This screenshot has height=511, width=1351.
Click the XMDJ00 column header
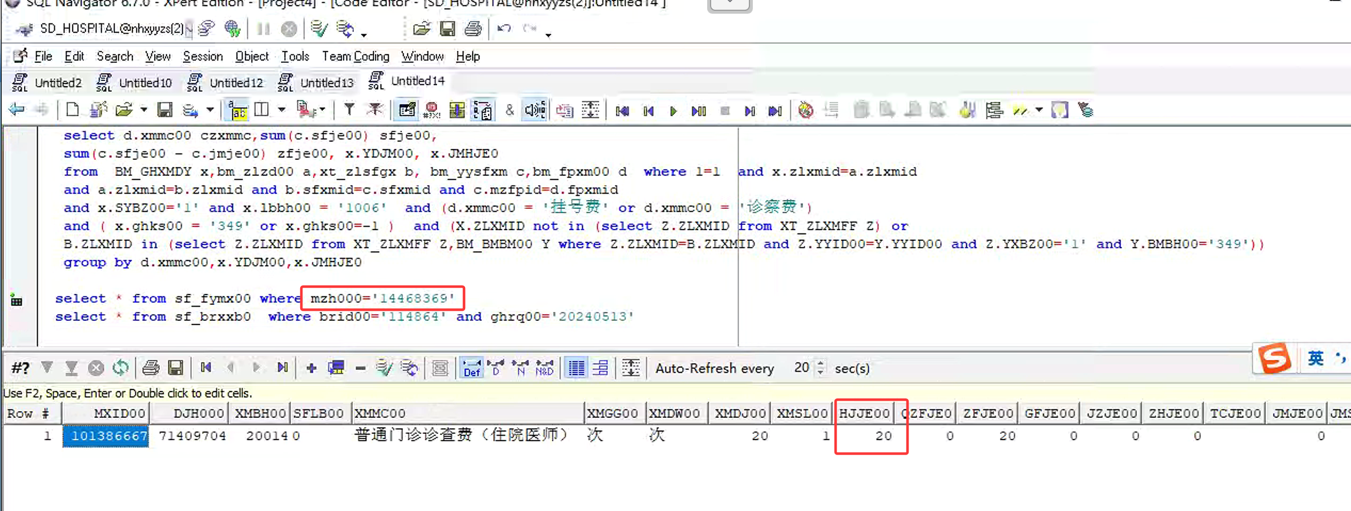point(740,413)
